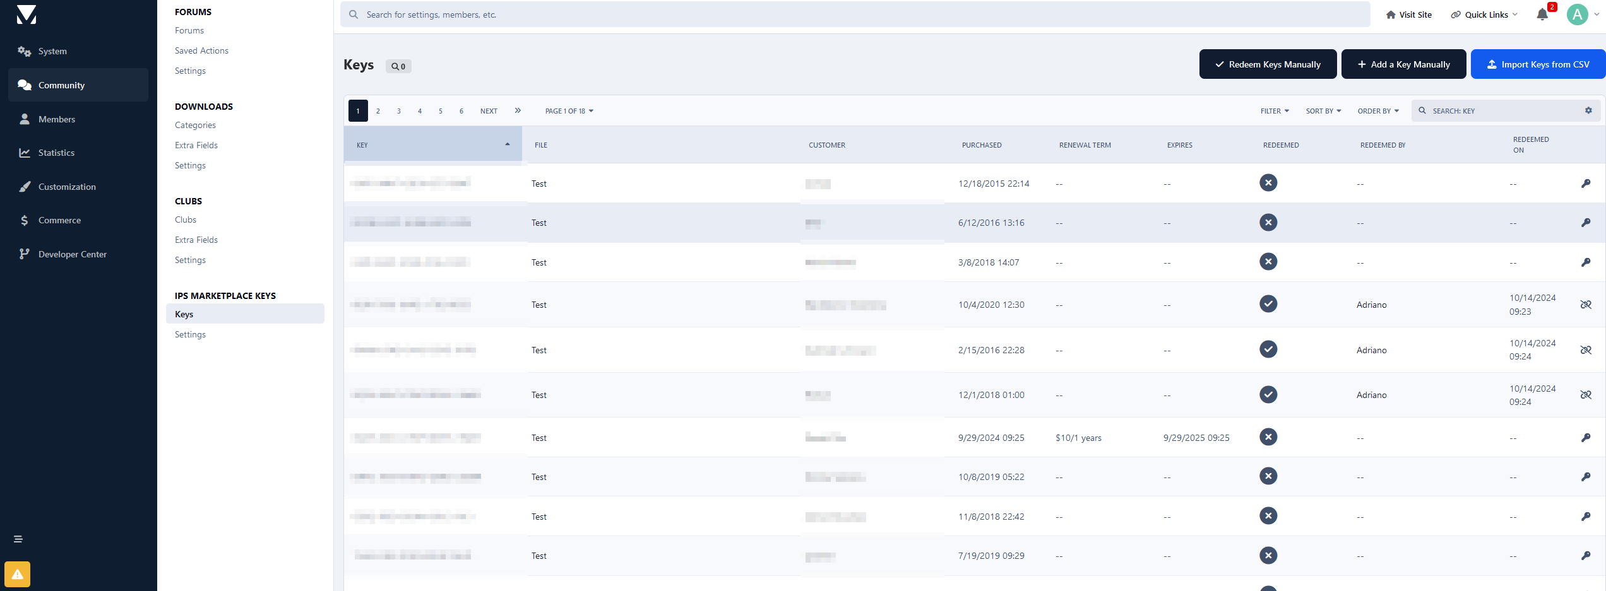
Task: Select Saved Actions under Forums
Action: 201,50
